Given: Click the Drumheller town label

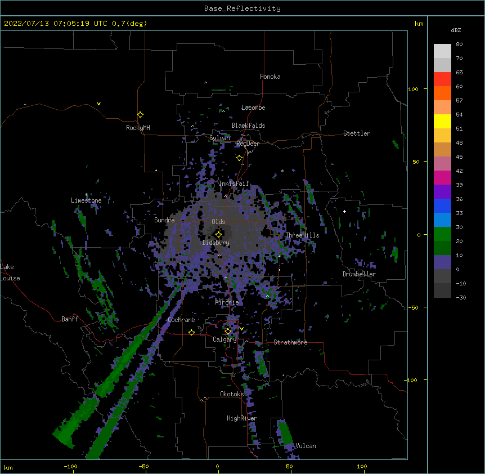Looking at the screenshot, I should (x=359, y=274).
